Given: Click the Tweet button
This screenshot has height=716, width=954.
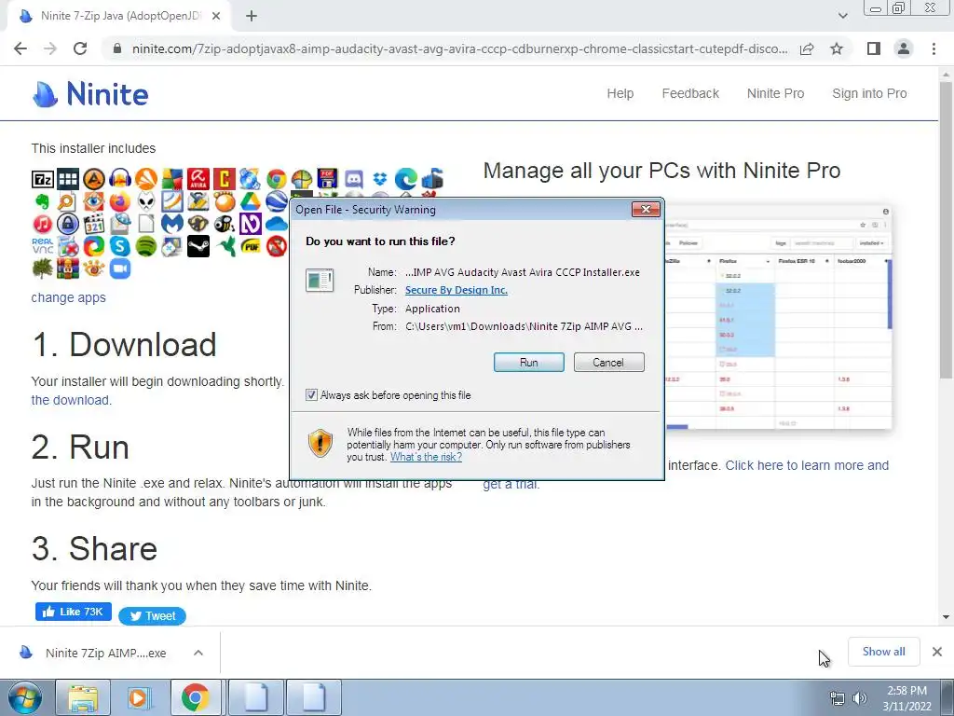Looking at the screenshot, I should click(152, 616).
